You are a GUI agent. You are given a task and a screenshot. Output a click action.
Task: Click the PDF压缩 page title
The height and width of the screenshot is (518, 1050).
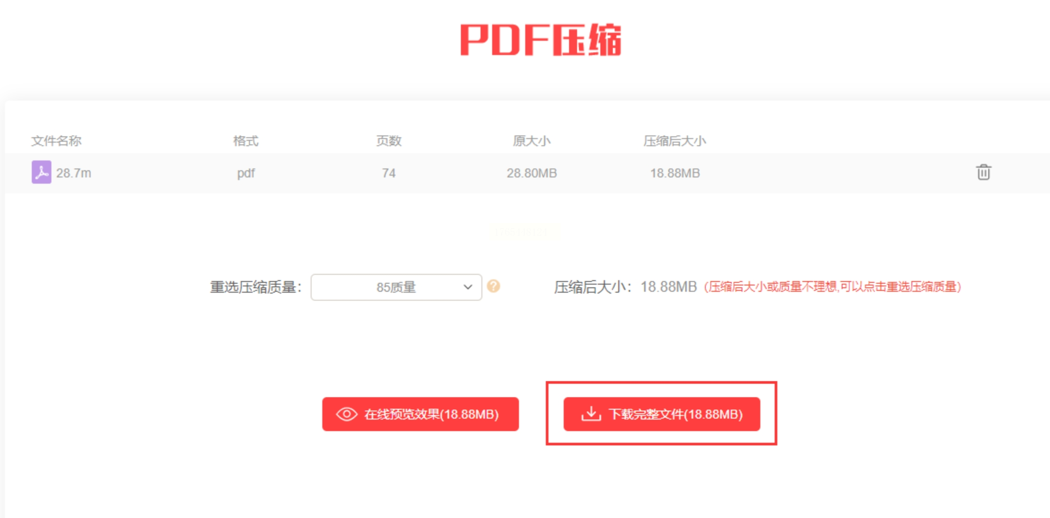541,40
